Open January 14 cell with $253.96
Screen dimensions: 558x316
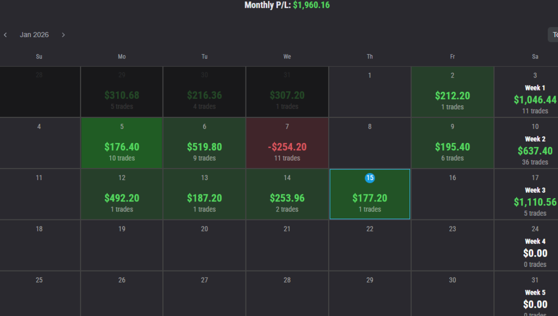coord(287,194)
